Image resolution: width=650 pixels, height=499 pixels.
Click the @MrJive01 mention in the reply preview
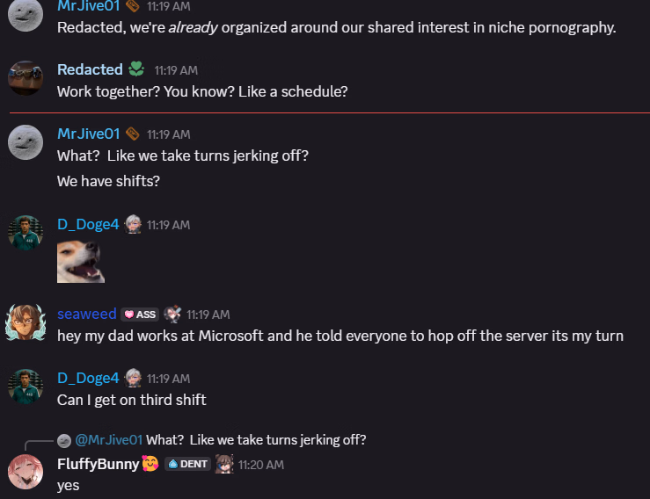108,440
